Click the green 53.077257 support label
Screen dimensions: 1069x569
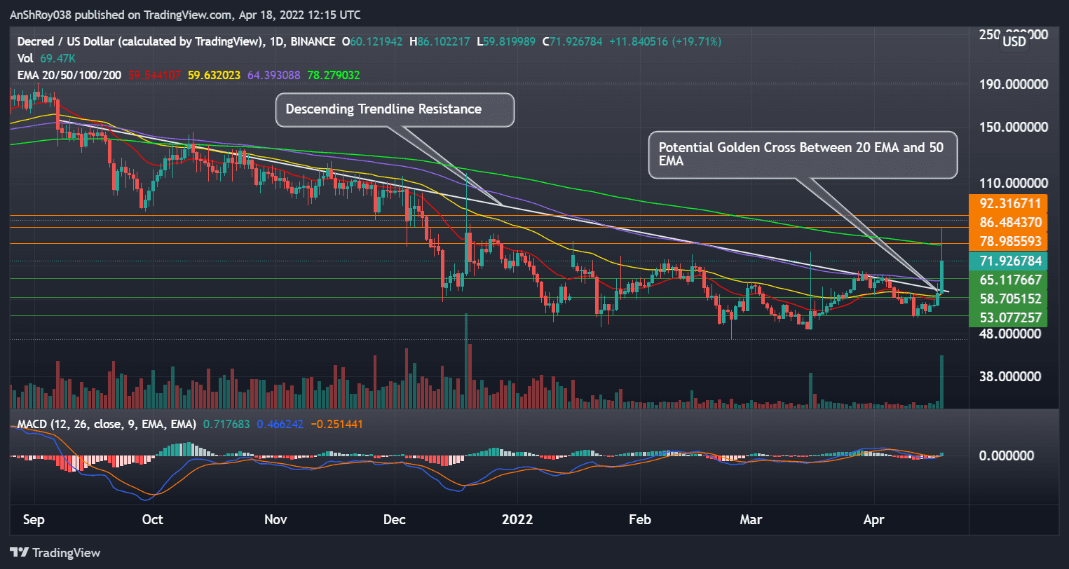tap(1009, 317)
